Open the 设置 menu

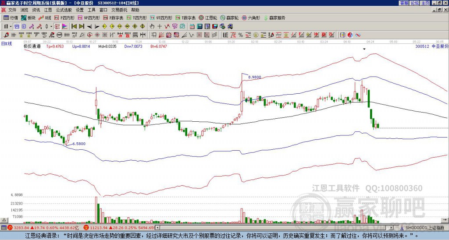tap(80, 10)
